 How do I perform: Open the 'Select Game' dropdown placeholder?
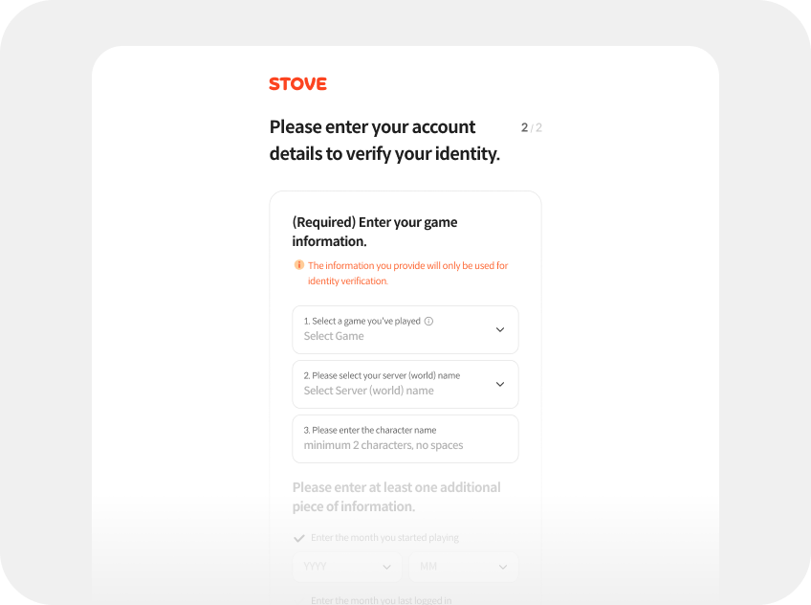tap(334, 337)
